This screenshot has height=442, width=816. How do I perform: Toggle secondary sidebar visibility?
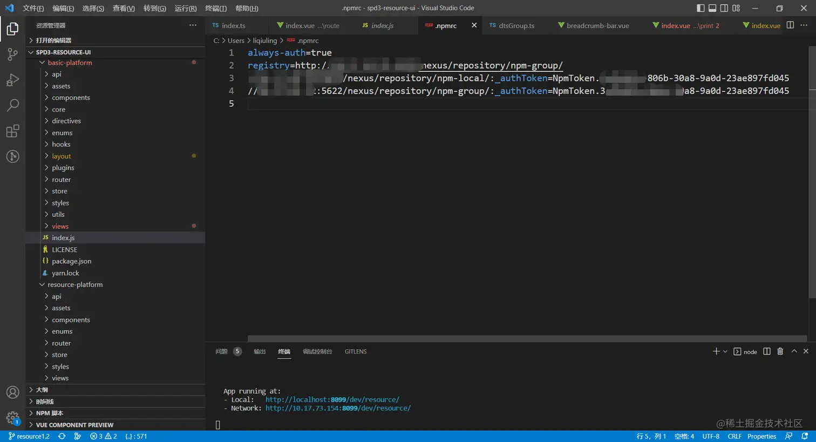pyautogui.click(x=724, y=8)
